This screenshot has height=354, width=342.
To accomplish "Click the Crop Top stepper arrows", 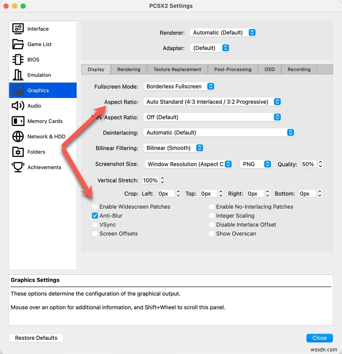I will [x=221, y=194].
